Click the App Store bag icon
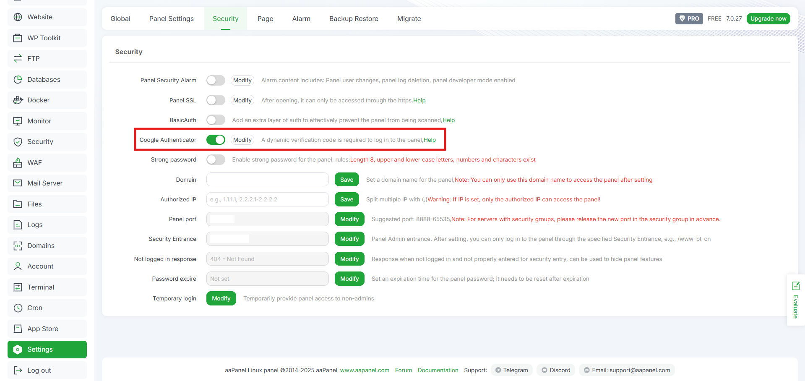This screenshot has height=381, width=805. click(x=18, y=329)
